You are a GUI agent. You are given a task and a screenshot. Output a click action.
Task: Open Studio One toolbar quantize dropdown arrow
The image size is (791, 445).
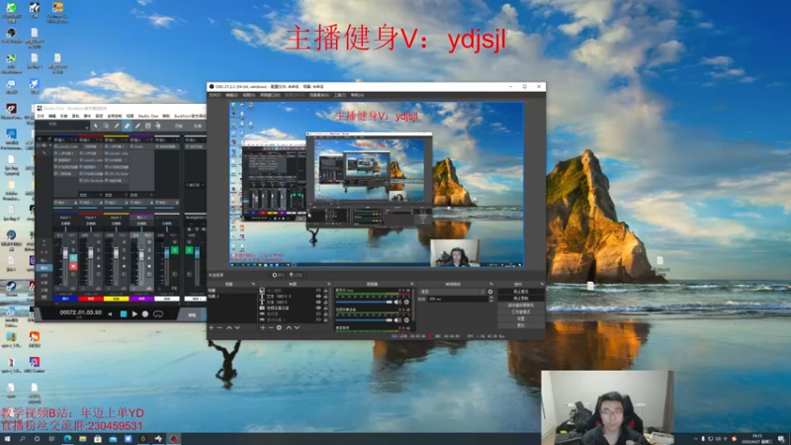[x=87, y=128]
